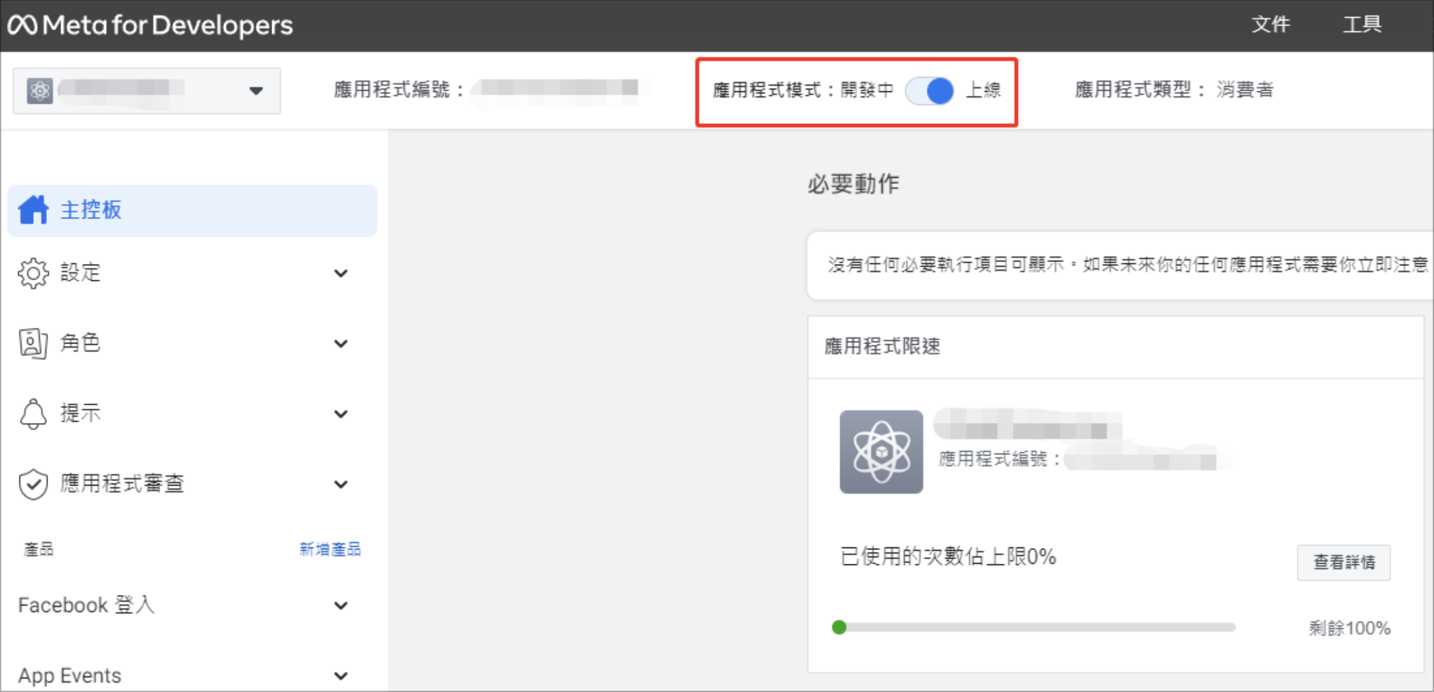Expand the App Events chevron

click(341, 676)
